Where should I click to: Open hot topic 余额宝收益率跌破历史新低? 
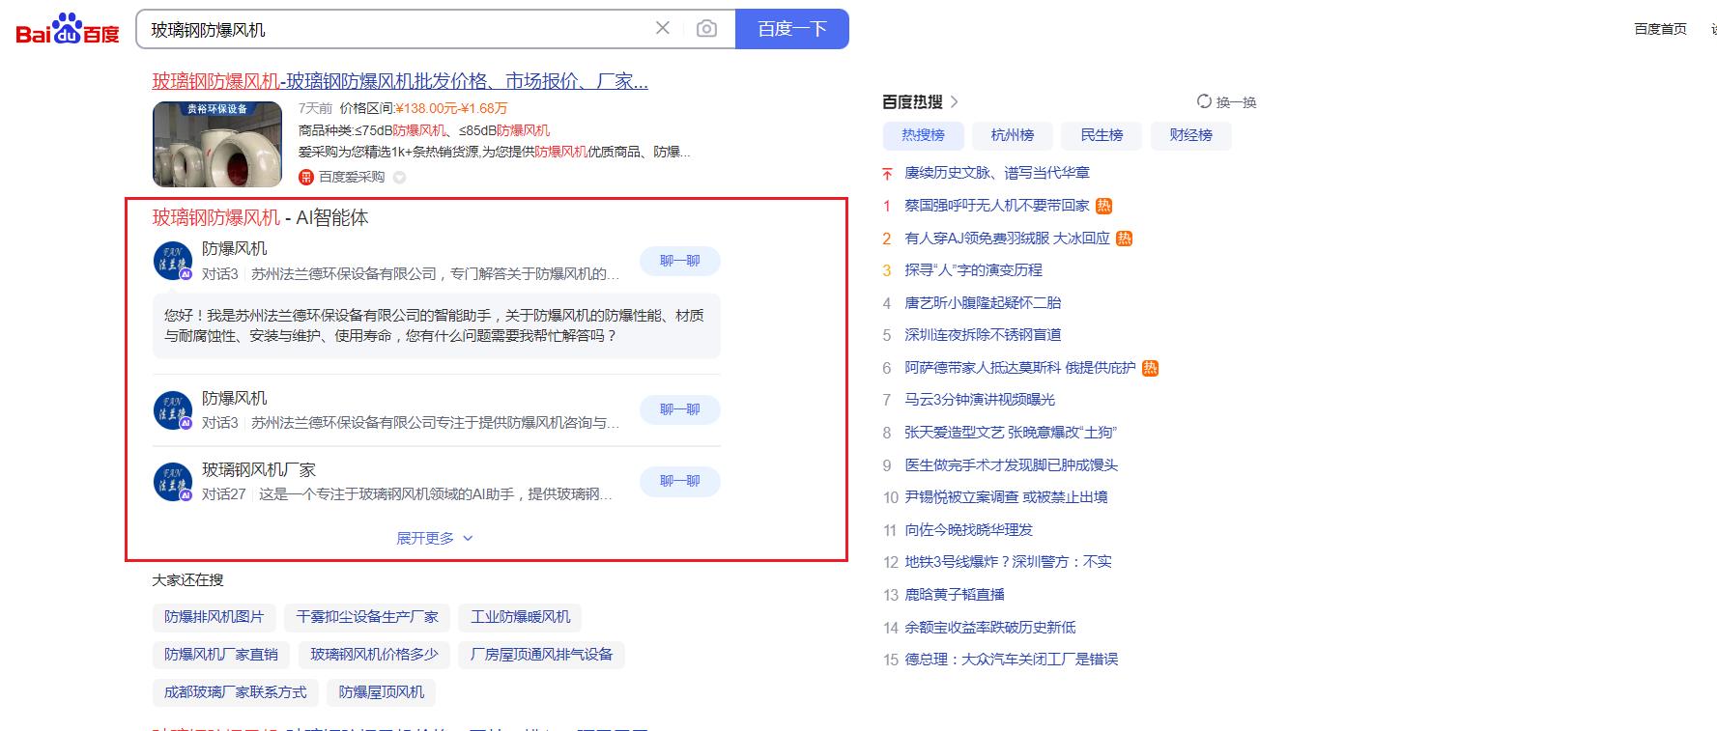[990, 628]
